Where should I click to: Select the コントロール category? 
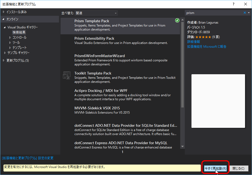tap(20, 38)
